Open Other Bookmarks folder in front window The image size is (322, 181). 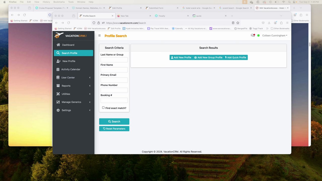(x=280, y=28)
